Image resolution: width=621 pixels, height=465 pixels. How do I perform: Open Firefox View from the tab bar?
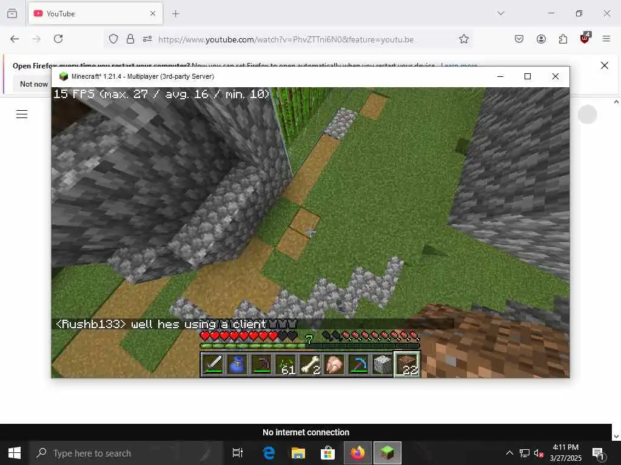tap(12, 13)
